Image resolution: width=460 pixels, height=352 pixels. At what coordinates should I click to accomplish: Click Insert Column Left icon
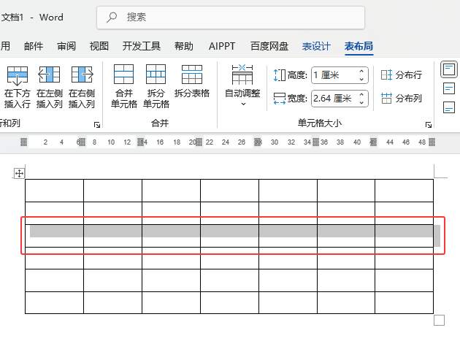[49, 74]
